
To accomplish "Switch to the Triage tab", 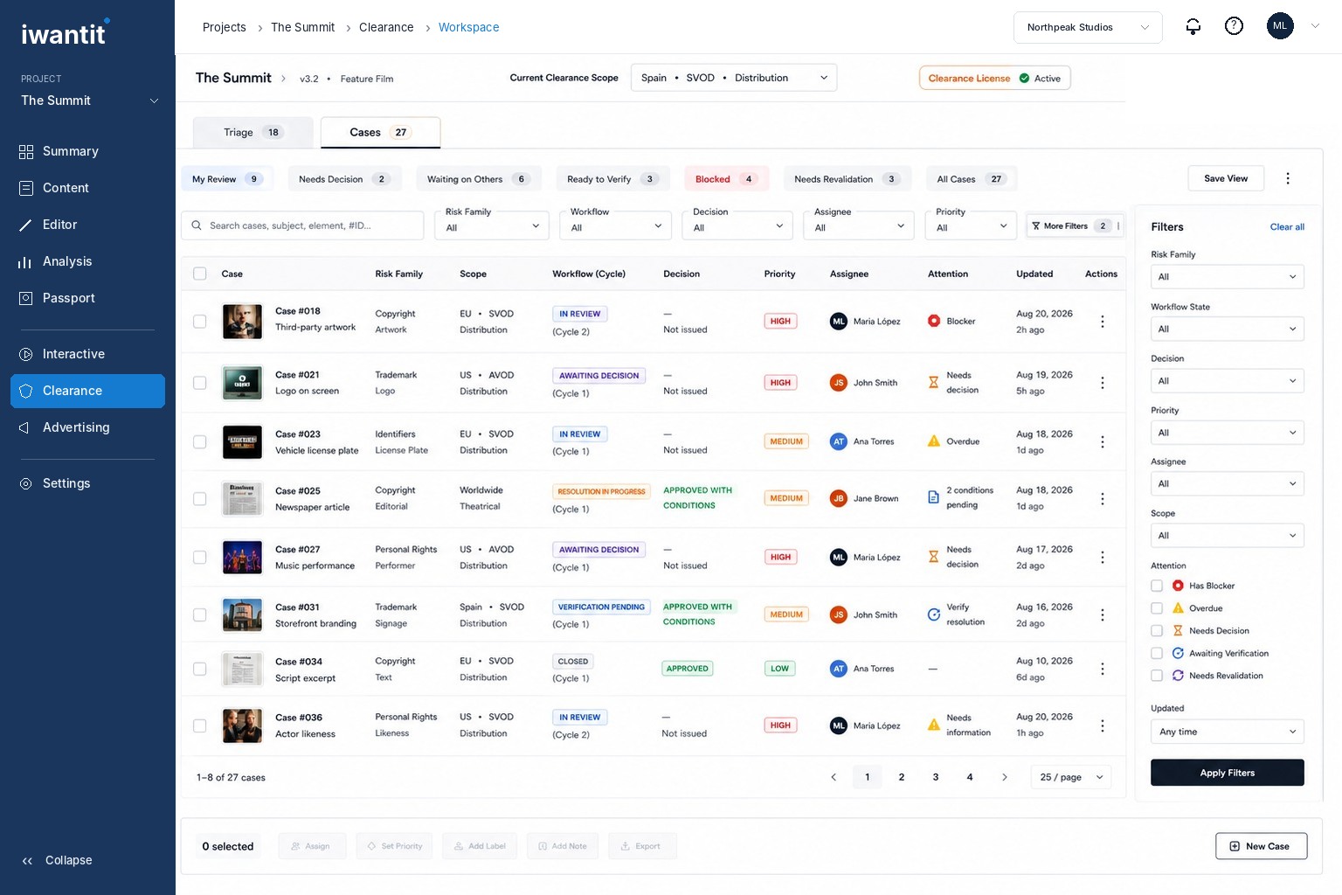I will point(252,133).
